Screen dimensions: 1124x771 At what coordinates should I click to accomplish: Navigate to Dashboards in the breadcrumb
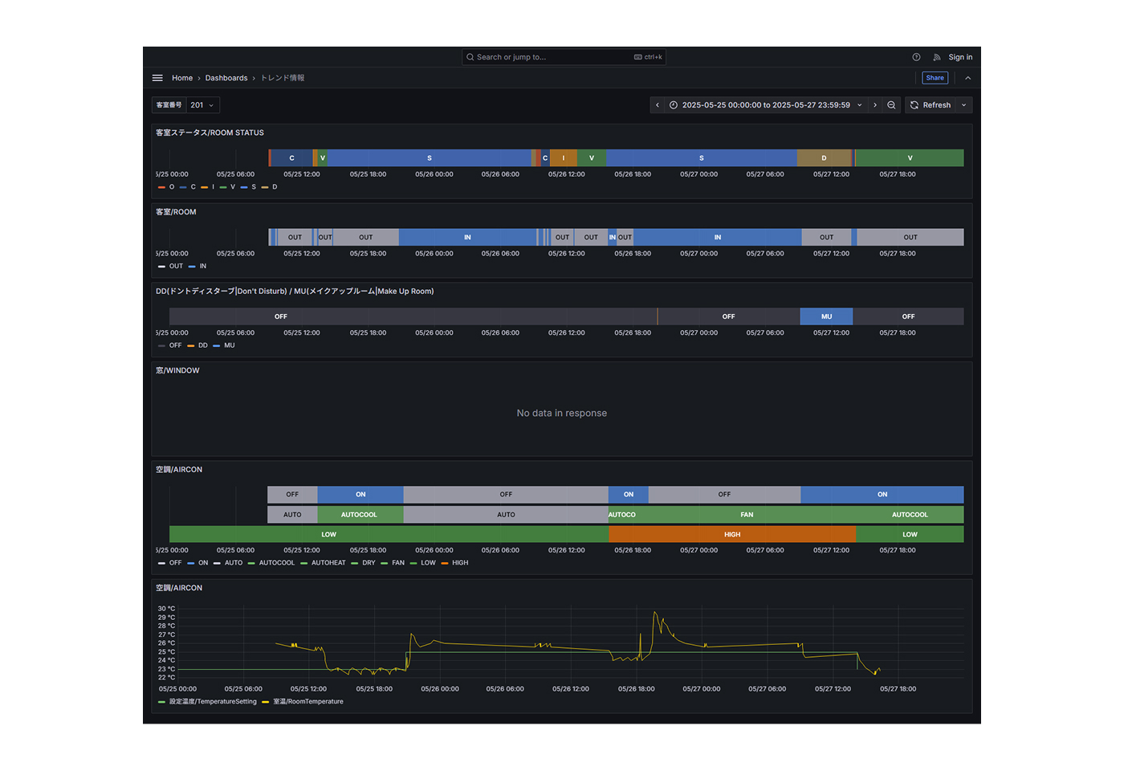point(226,78)
